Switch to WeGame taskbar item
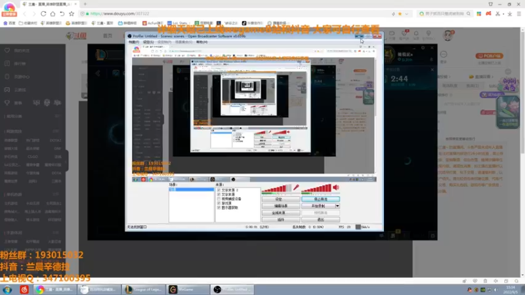Image resolution: width=525 pixels, height=295 pixels. click(188, 290)
